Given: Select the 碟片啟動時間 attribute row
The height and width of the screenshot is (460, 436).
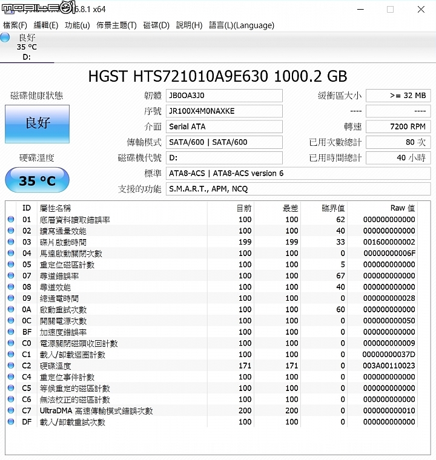Looking at the screenshot, I should click(x=211, y=242).
